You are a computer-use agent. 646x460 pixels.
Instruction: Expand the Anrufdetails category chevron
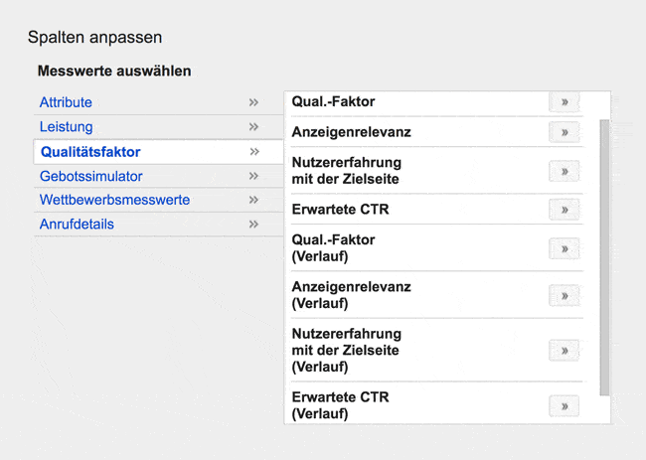click(x=253, y=224)
